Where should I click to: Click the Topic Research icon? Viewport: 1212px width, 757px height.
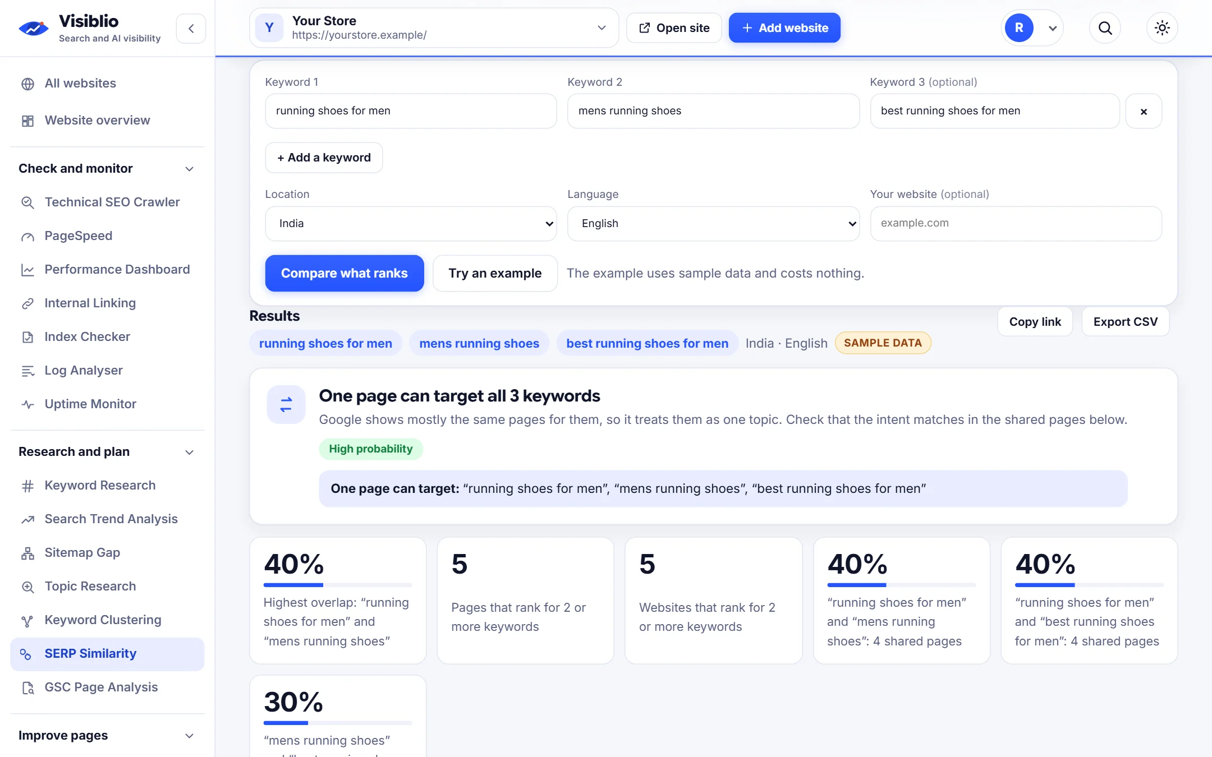pyautogui.click(x=27, y=587)
